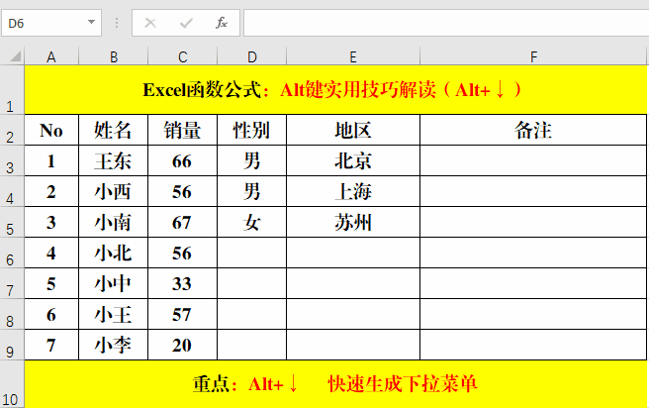Click the '备注' header cell
649x408 pixels.
coord(533,130)
